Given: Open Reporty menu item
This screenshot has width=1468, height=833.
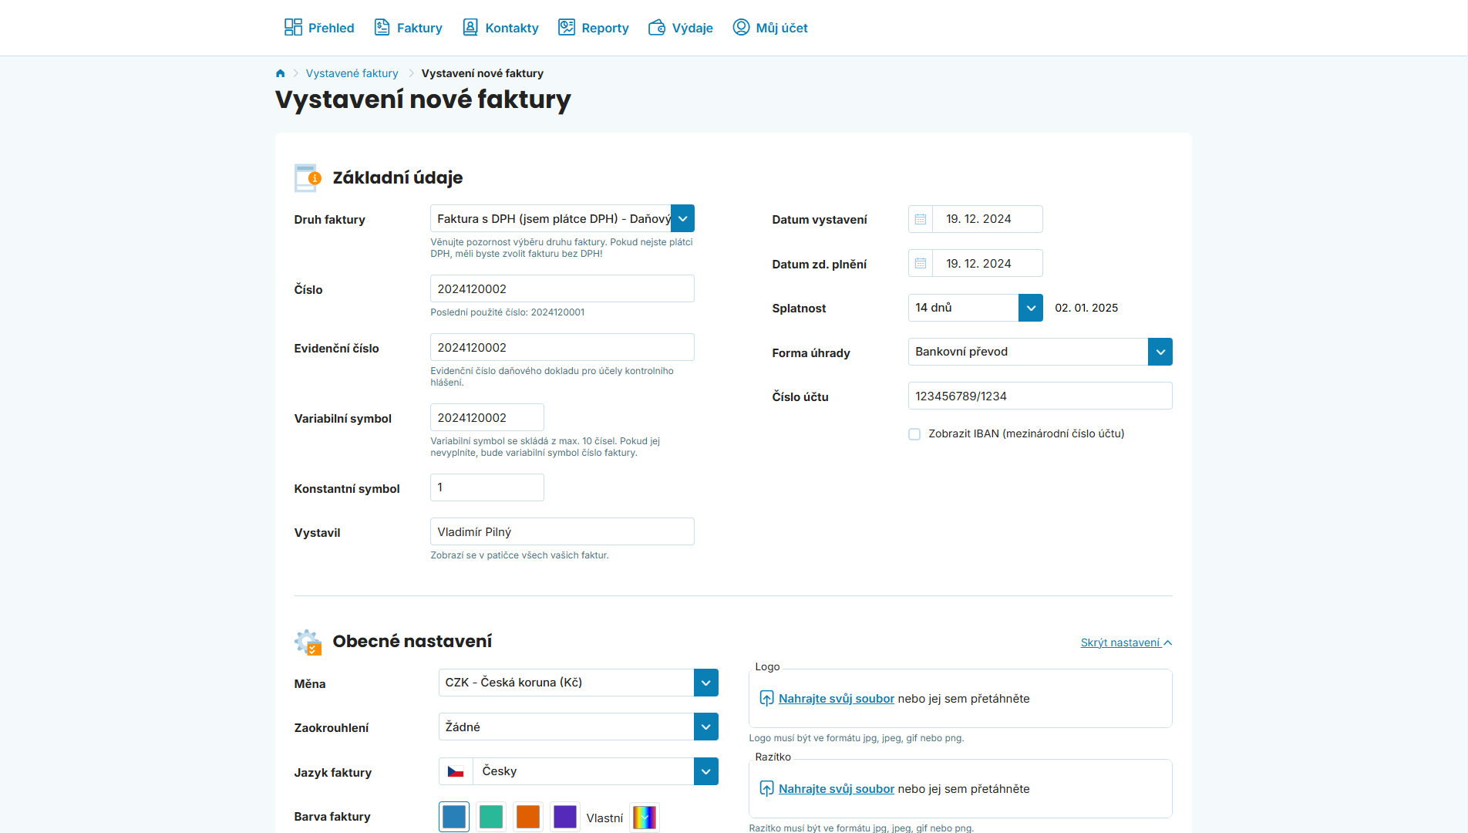Looking at the screenshot, I should (594, 28).
